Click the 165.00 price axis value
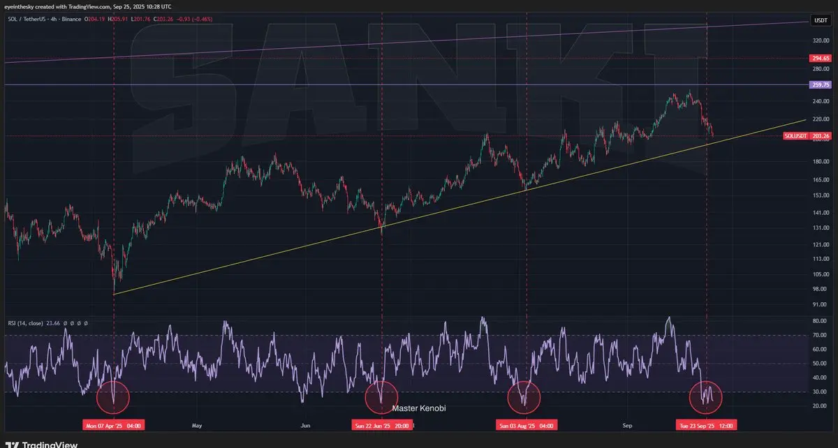Viewport: 838px width, 448px height. tap(820, 180)
